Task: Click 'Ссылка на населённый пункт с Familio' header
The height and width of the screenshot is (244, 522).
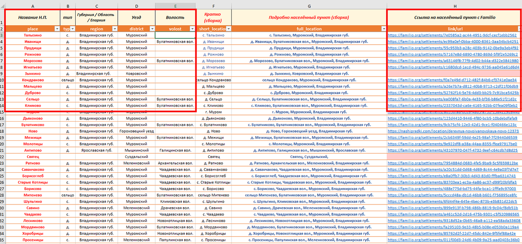Action: coord(454,17)
